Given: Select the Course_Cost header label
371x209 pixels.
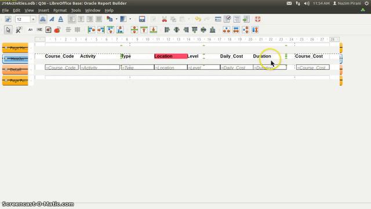Looking at the screenshot, I should pos(309,56).
